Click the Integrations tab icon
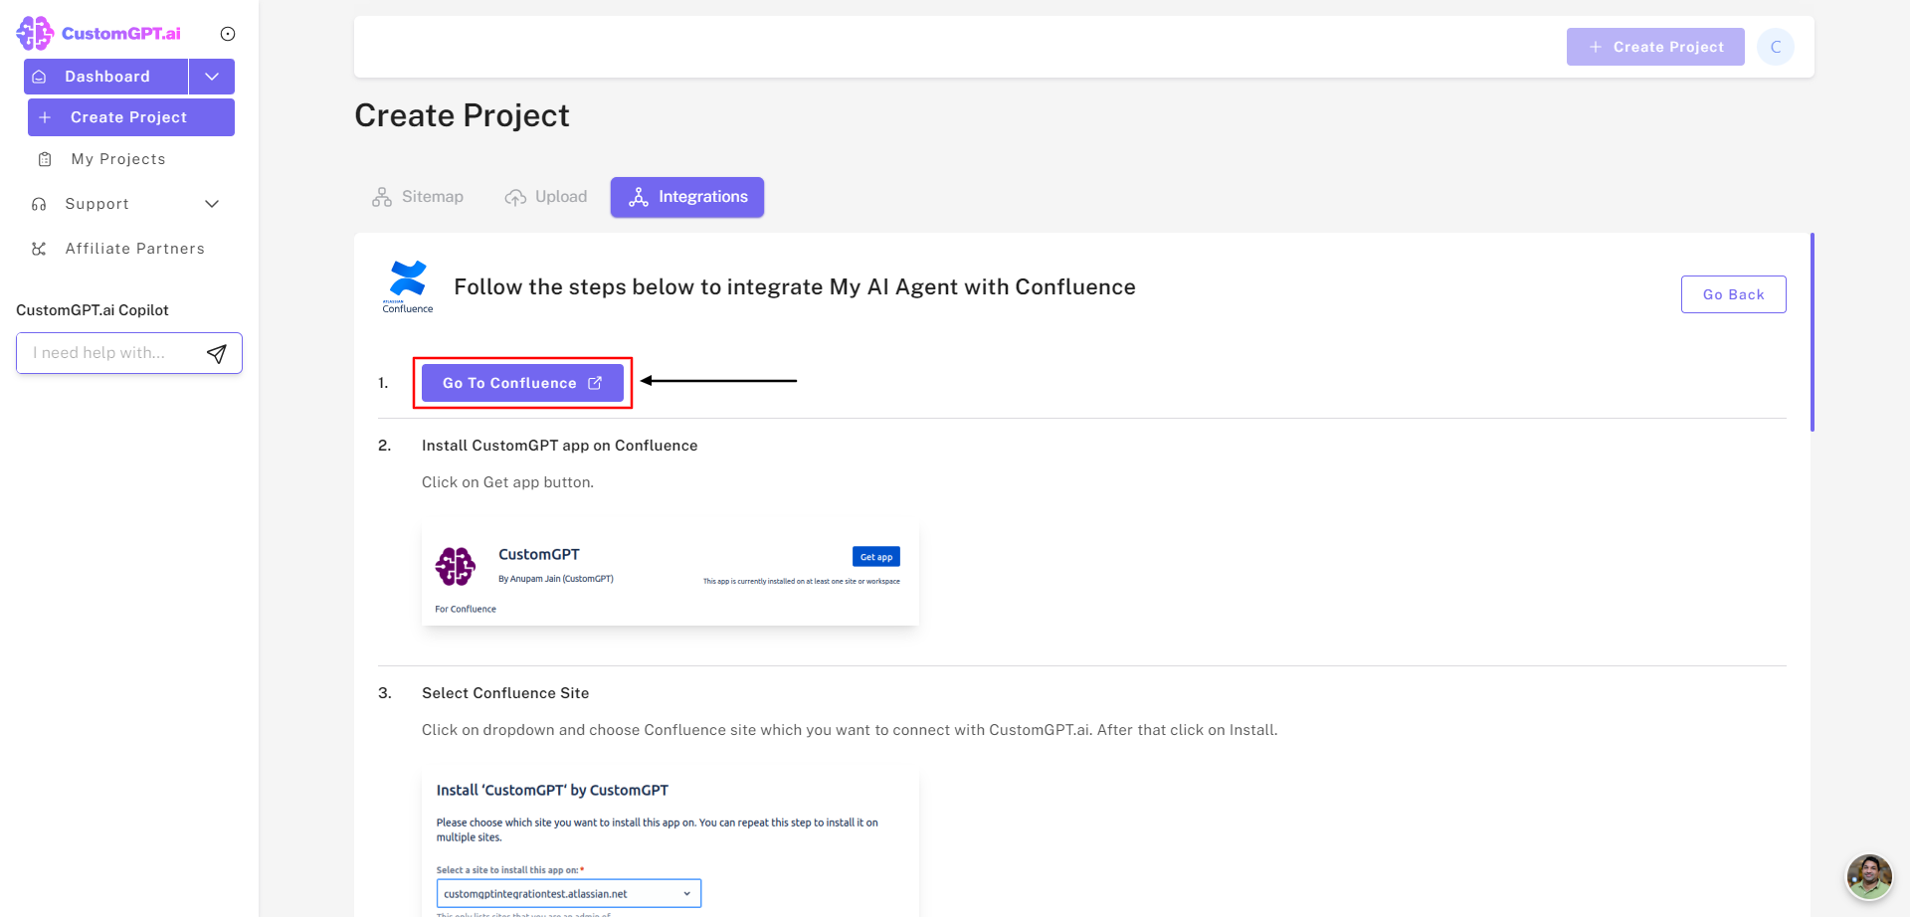The image size is (1910, 917). coord(639,197)
